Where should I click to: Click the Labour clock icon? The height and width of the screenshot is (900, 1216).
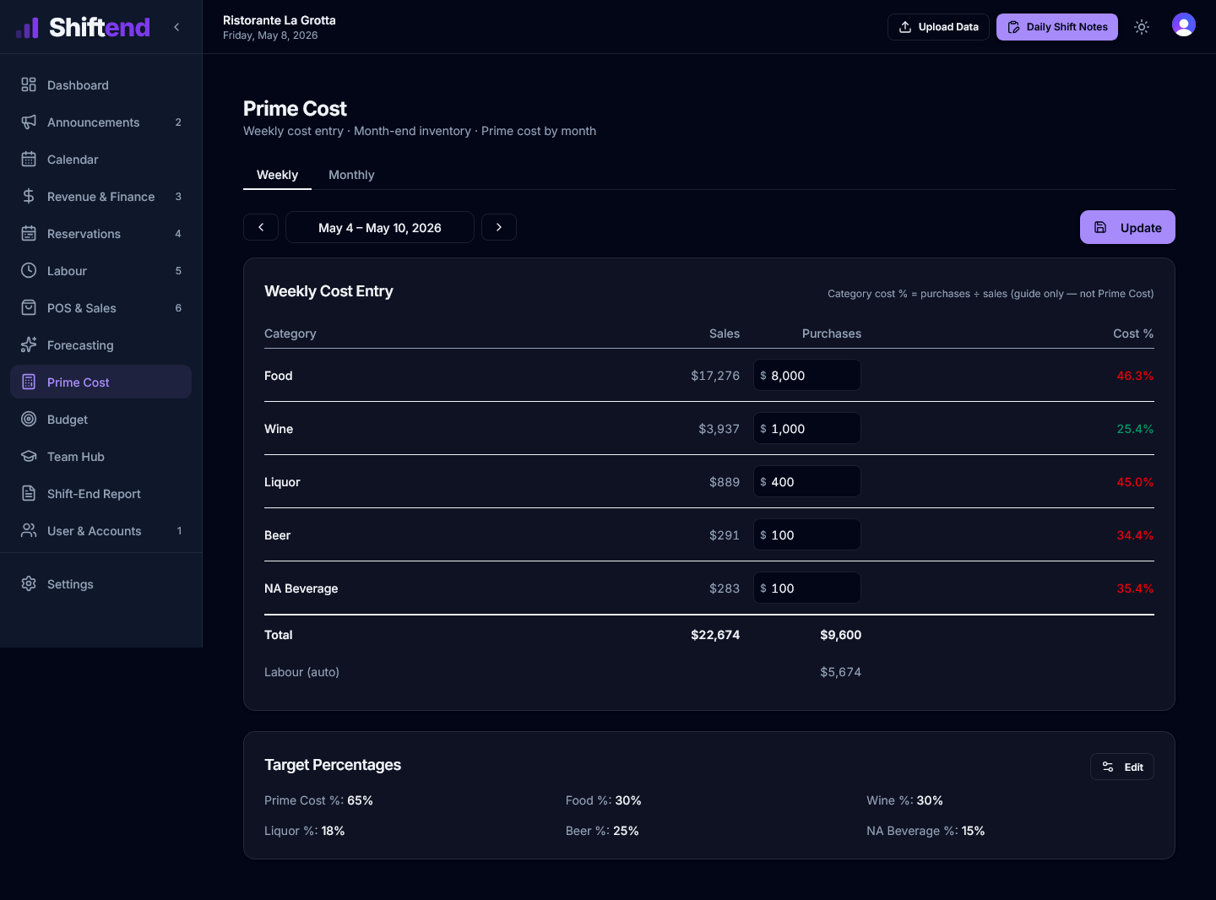29,270
